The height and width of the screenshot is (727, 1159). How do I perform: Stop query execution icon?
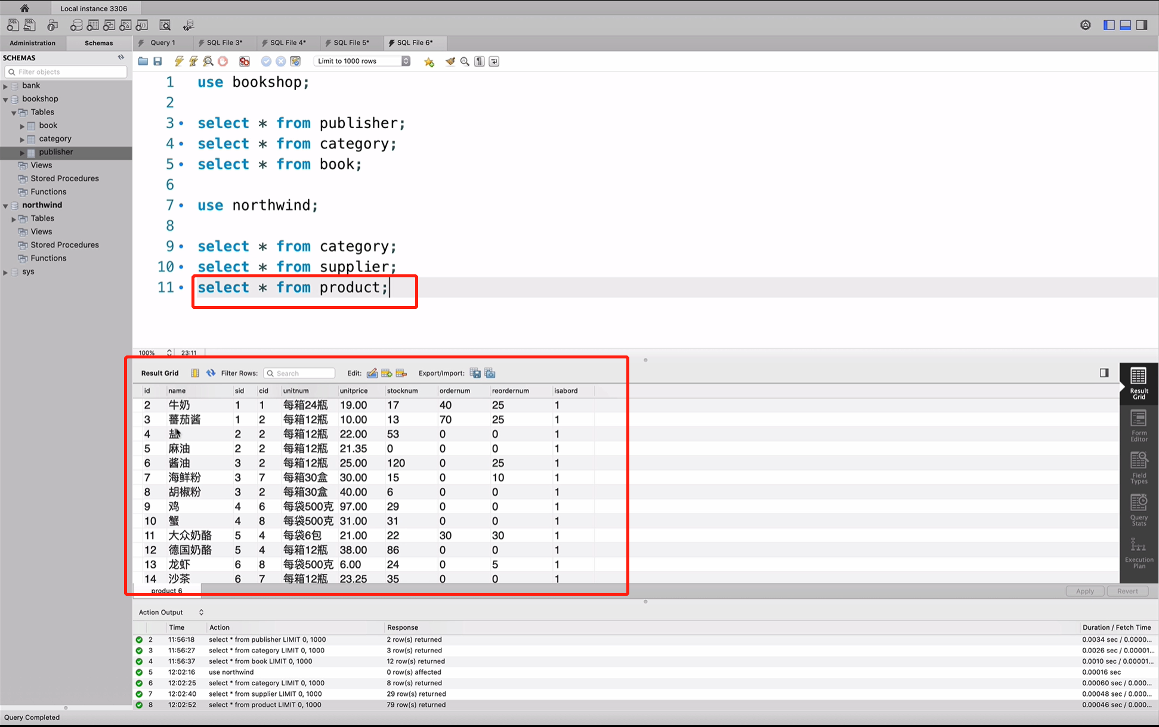click(223, 61)
